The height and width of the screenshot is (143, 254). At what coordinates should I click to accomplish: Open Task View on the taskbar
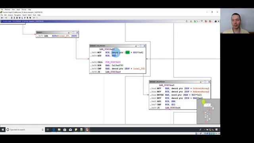coord(48,129)
